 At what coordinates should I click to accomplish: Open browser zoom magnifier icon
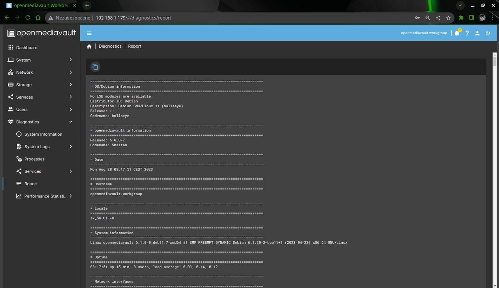pos(428,18)
